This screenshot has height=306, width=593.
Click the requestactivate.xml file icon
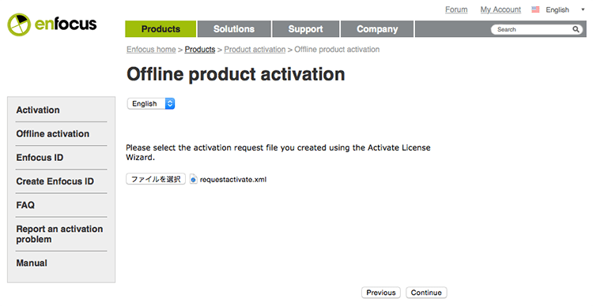(193, 179)
